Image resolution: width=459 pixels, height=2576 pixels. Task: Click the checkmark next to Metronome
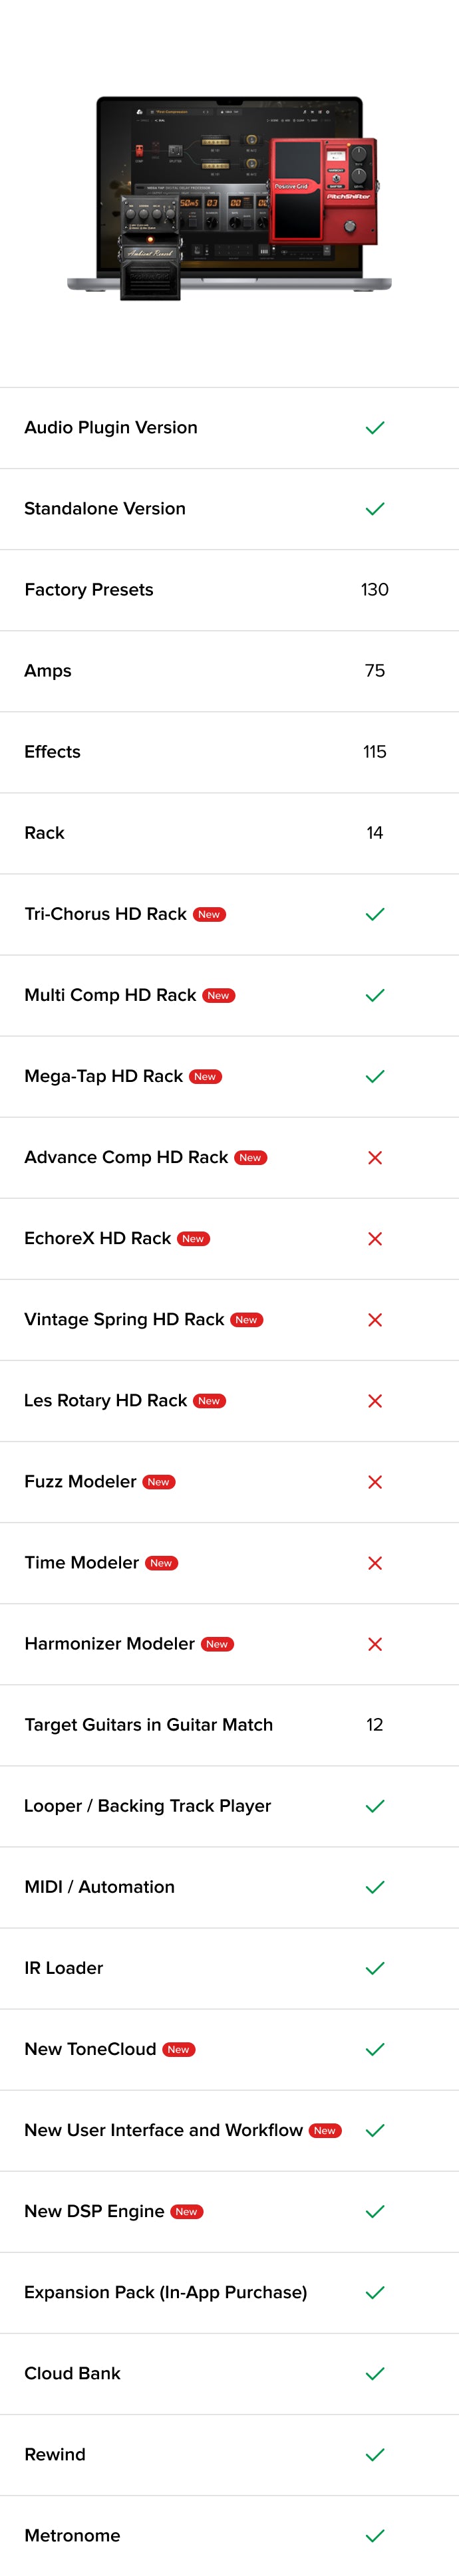click(x=375, y=2535)
